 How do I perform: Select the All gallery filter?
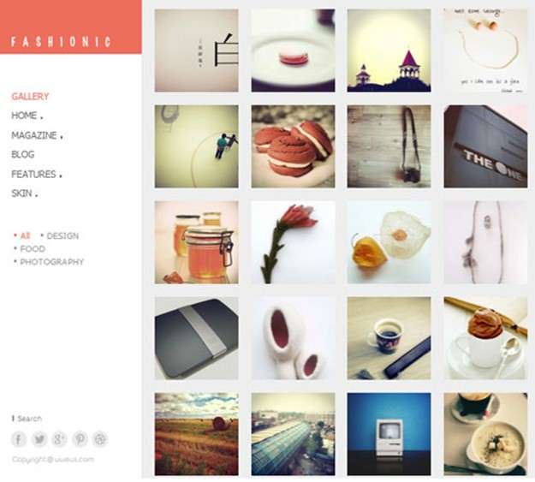[x=25, y=236]
